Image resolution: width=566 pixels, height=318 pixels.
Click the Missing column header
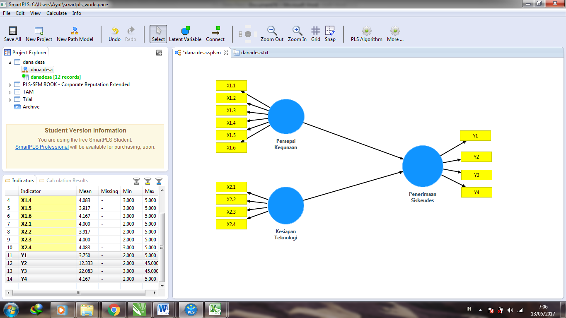point(109,191)
